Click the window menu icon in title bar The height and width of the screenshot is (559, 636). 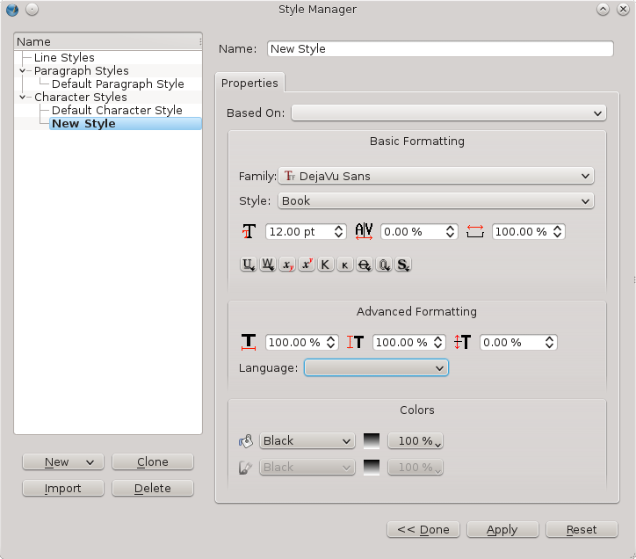(x=11, y=10)
